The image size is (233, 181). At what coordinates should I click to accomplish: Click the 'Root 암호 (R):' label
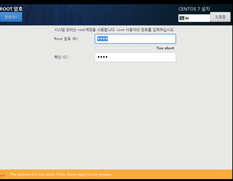(x=66, y=39)
